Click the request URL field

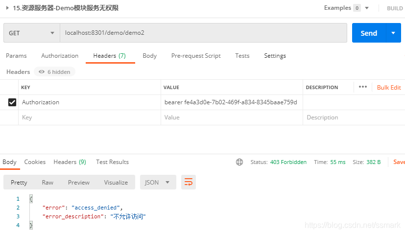click(204, 33)
